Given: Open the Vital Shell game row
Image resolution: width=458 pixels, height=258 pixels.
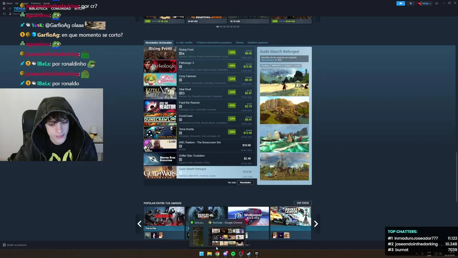Looking at the screenshot, I should click(200, 93).
